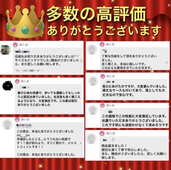Click pink smiley above the この価格で review

(102, 105)
